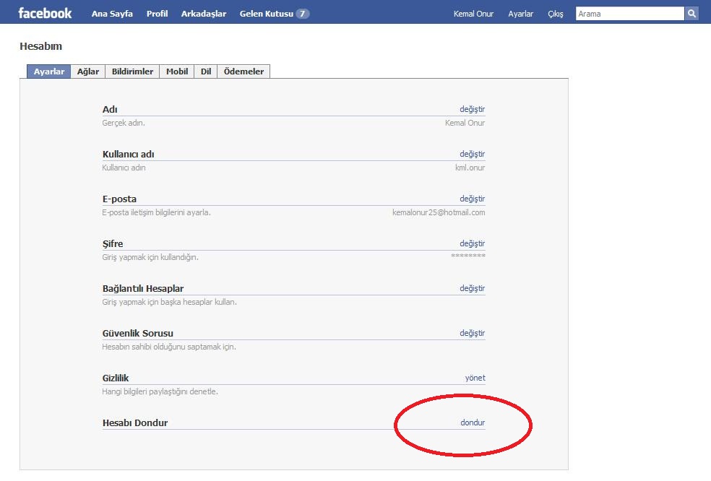Click 'Hangi bilgileri paylaştığını denetle.' text
Viewport: 711px width, 481px height.
point(160,391)
